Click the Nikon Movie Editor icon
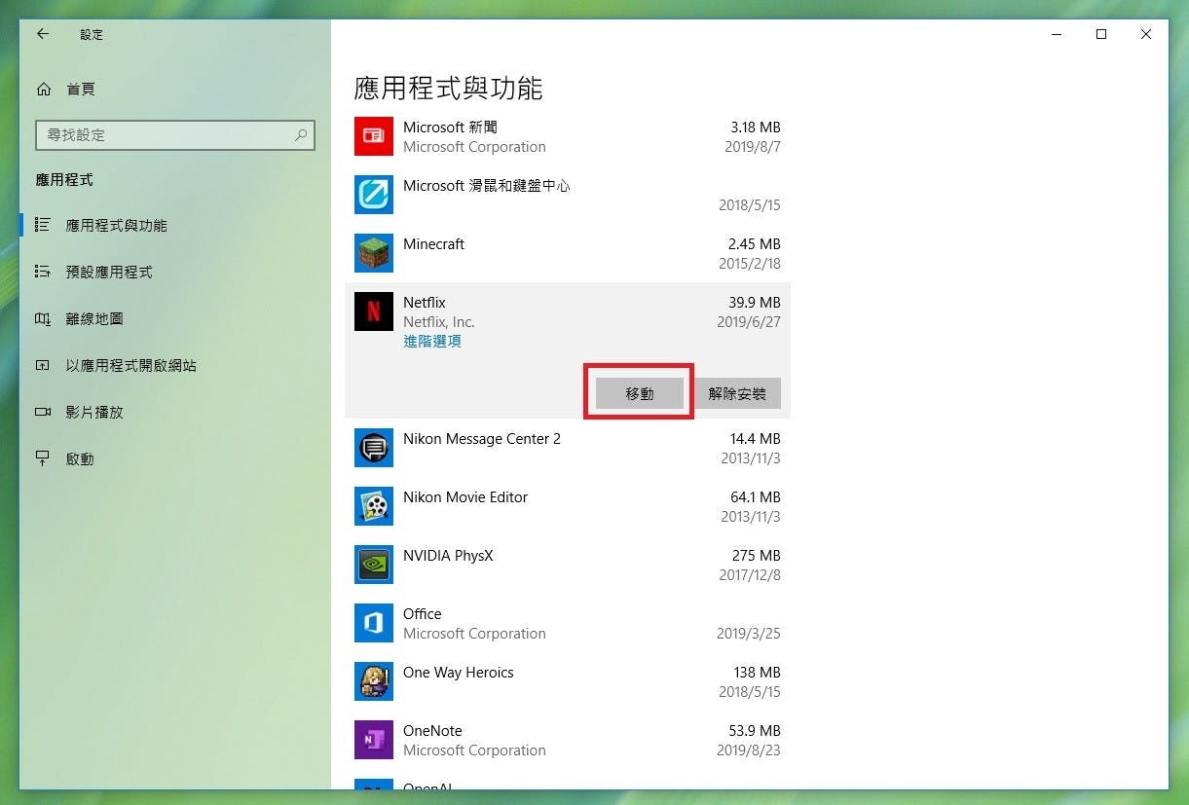This screenshot has width=1189, height=805. [x=374, y=506]
